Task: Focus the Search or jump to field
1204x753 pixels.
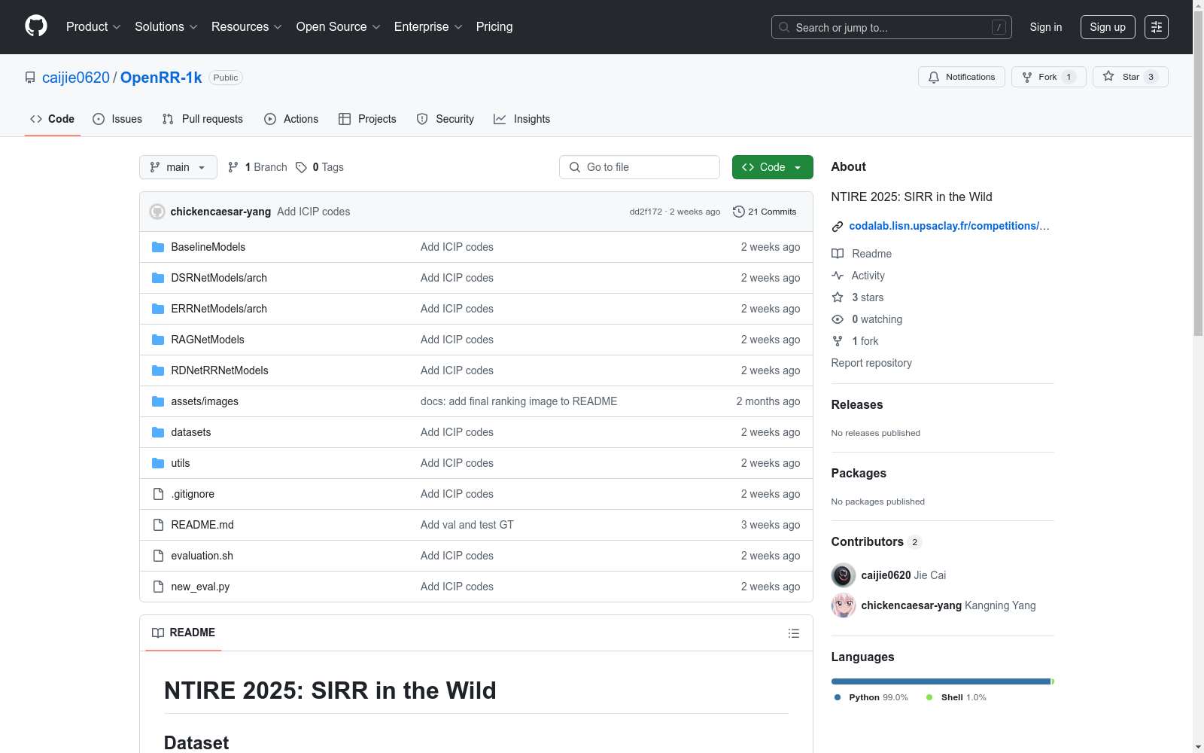Action: (892, 27)
